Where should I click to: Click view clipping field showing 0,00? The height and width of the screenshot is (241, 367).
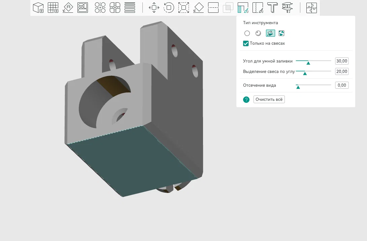[x=342, y=85]
